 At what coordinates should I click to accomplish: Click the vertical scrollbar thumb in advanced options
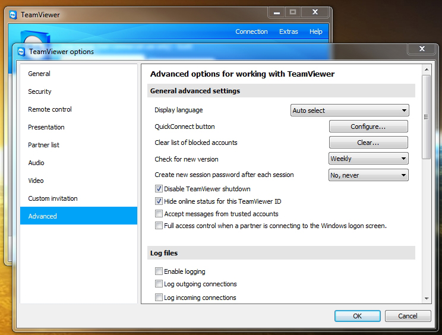click(x=426, y=117)
